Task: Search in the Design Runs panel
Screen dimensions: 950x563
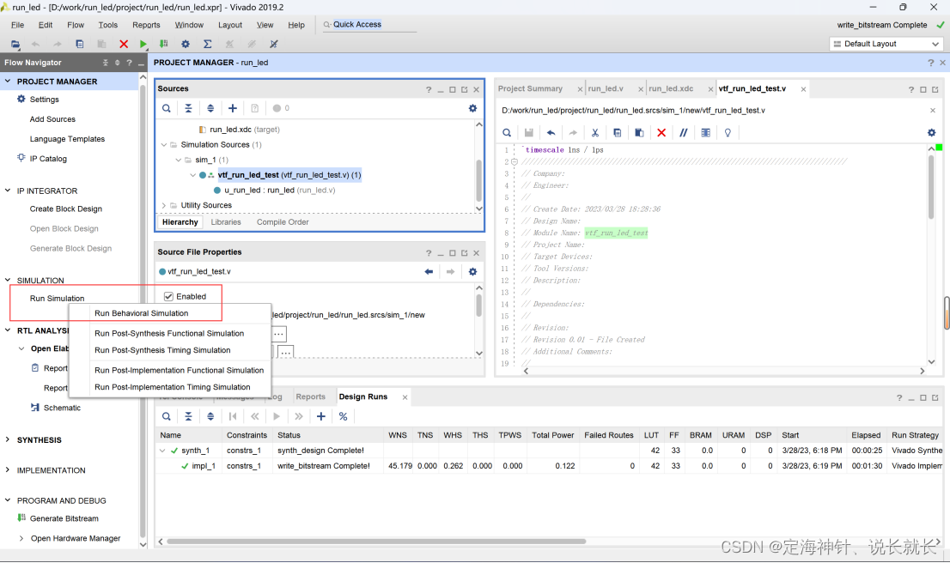Action: (166, 416)
